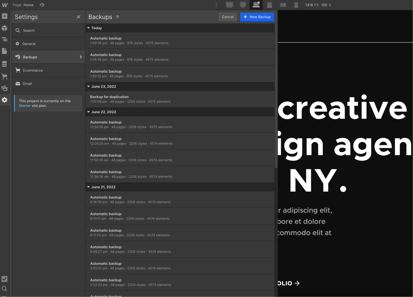Image resolution: width=413 pixels, height=297 pixels.
Task: Click the 100 % zoom value
Action: point(326,5)
